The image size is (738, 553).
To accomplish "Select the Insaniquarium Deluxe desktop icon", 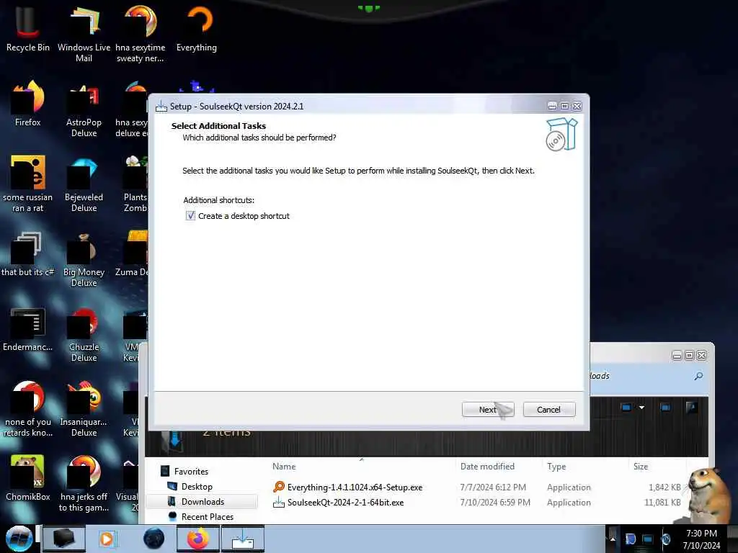I will pos(84,409).
